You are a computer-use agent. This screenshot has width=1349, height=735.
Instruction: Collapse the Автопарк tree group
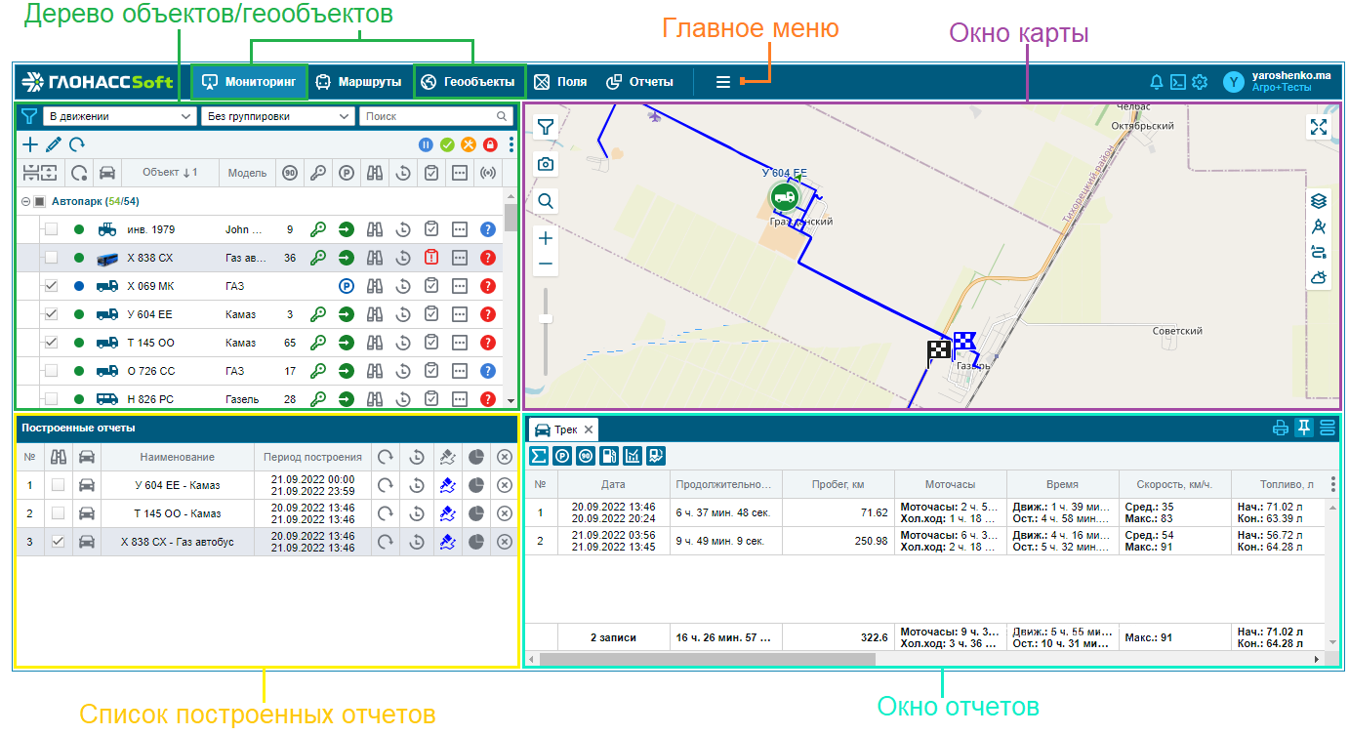[x=25, y=202]
